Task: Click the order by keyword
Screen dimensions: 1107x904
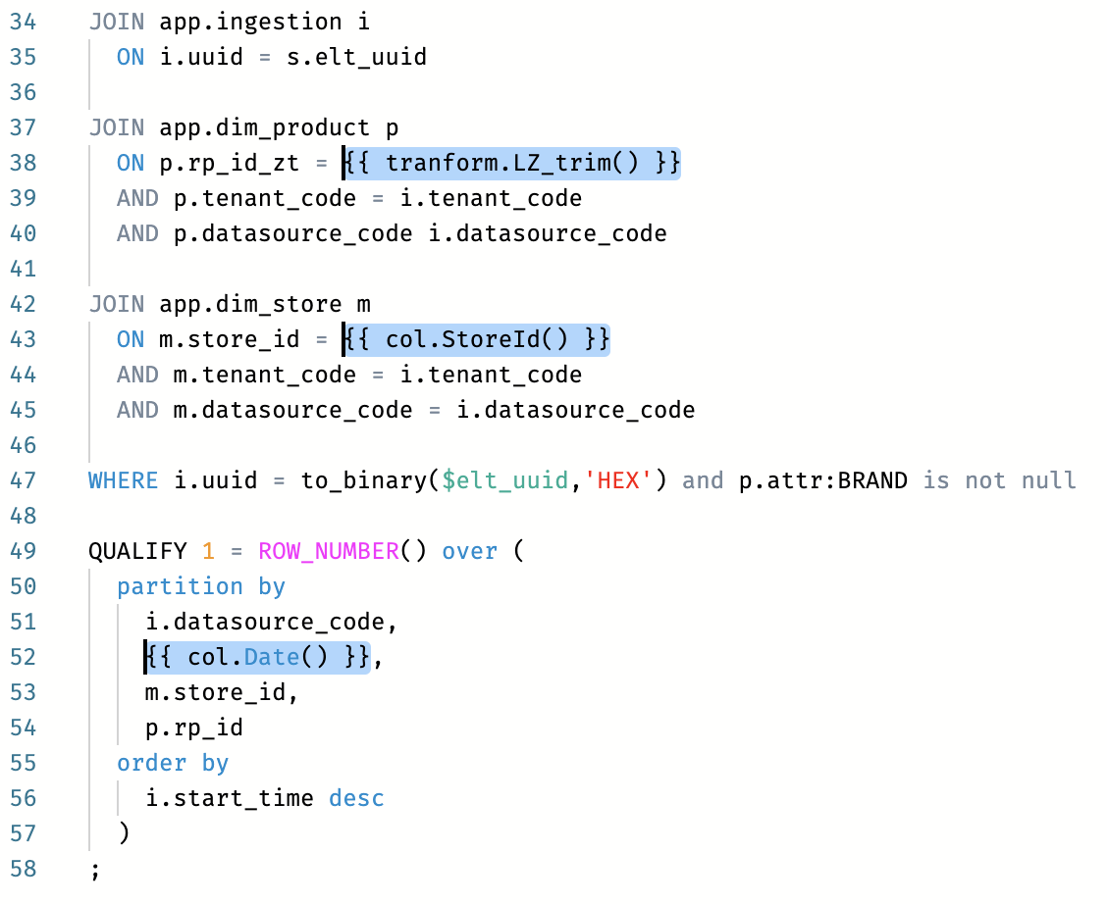Action: (173, 763)
